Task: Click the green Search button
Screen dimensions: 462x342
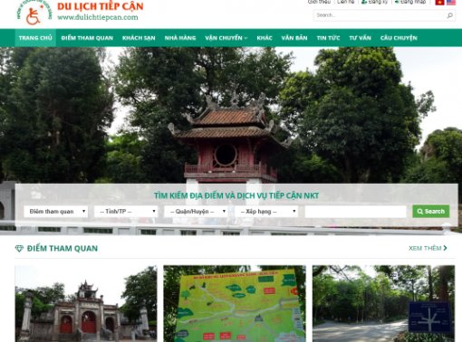Action: click(431, 212)
